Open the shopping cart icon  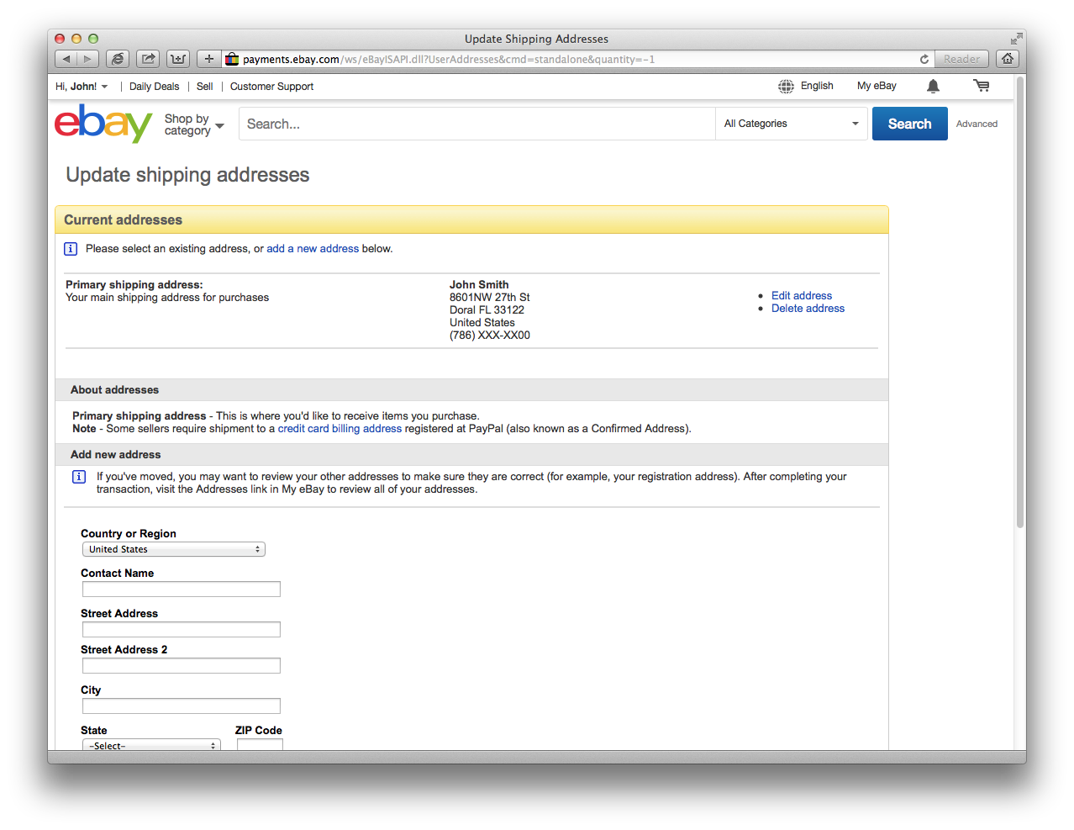click(982, 86)
